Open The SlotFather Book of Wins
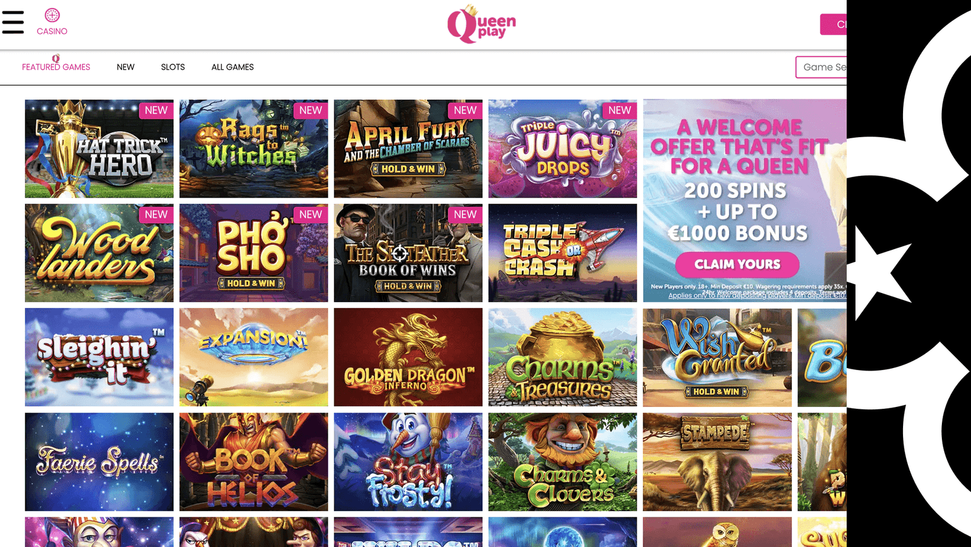Viewport: 971px width, 547px height. click(x=408, y=253)
